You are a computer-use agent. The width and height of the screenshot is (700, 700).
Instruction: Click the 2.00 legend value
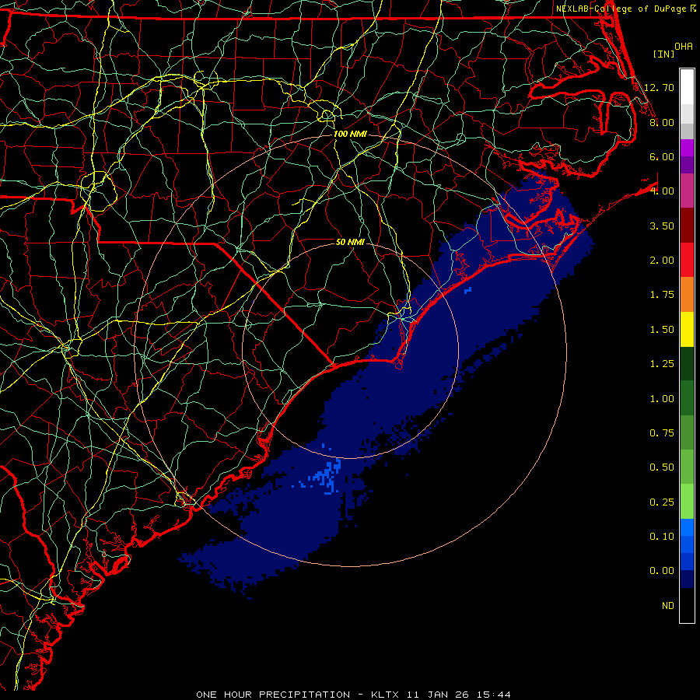662,261
